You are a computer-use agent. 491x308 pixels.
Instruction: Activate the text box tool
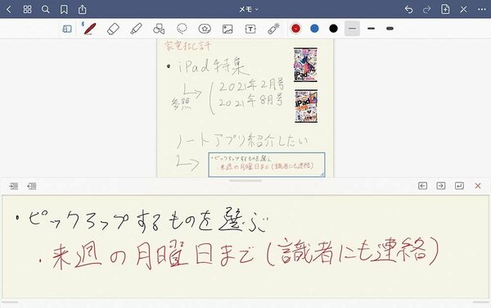[250, 29]
